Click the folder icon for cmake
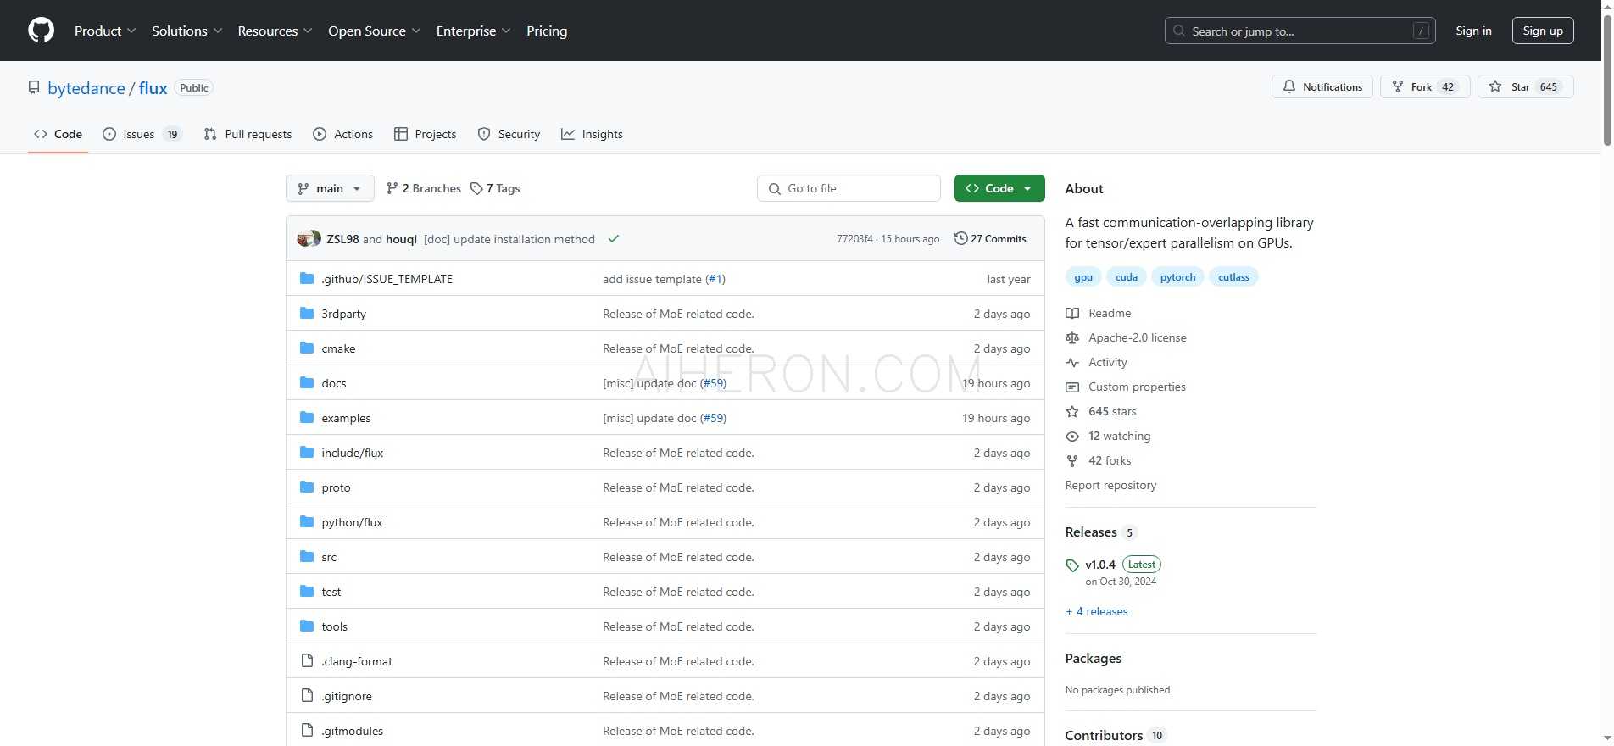 click(307, 348)
